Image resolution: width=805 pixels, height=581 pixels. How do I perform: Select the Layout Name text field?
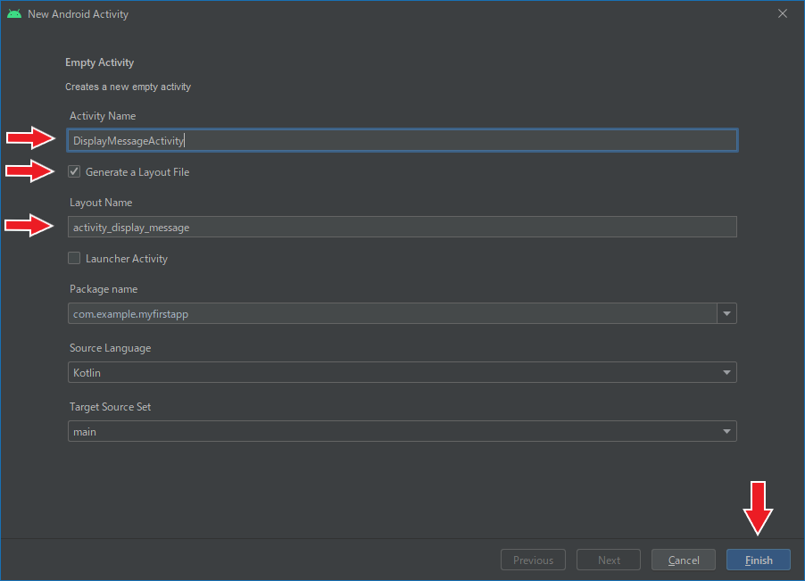(x=357, y=227)
